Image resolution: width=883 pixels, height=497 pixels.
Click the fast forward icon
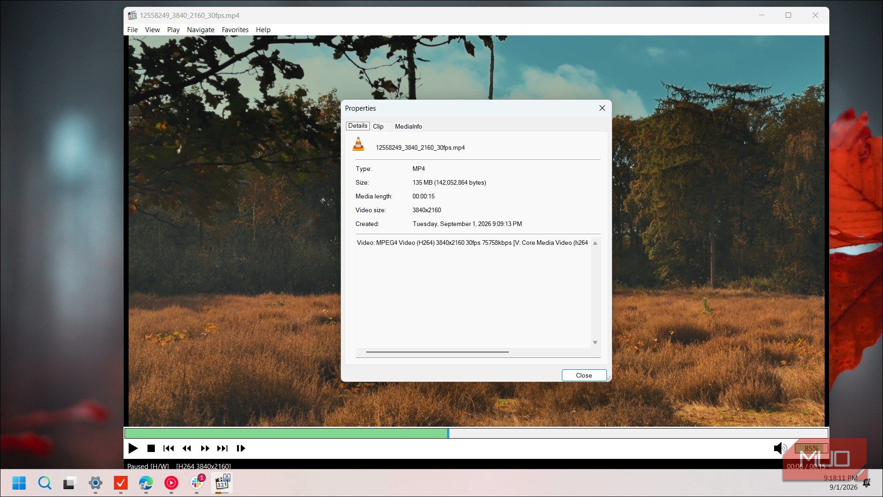click(205, 448)
